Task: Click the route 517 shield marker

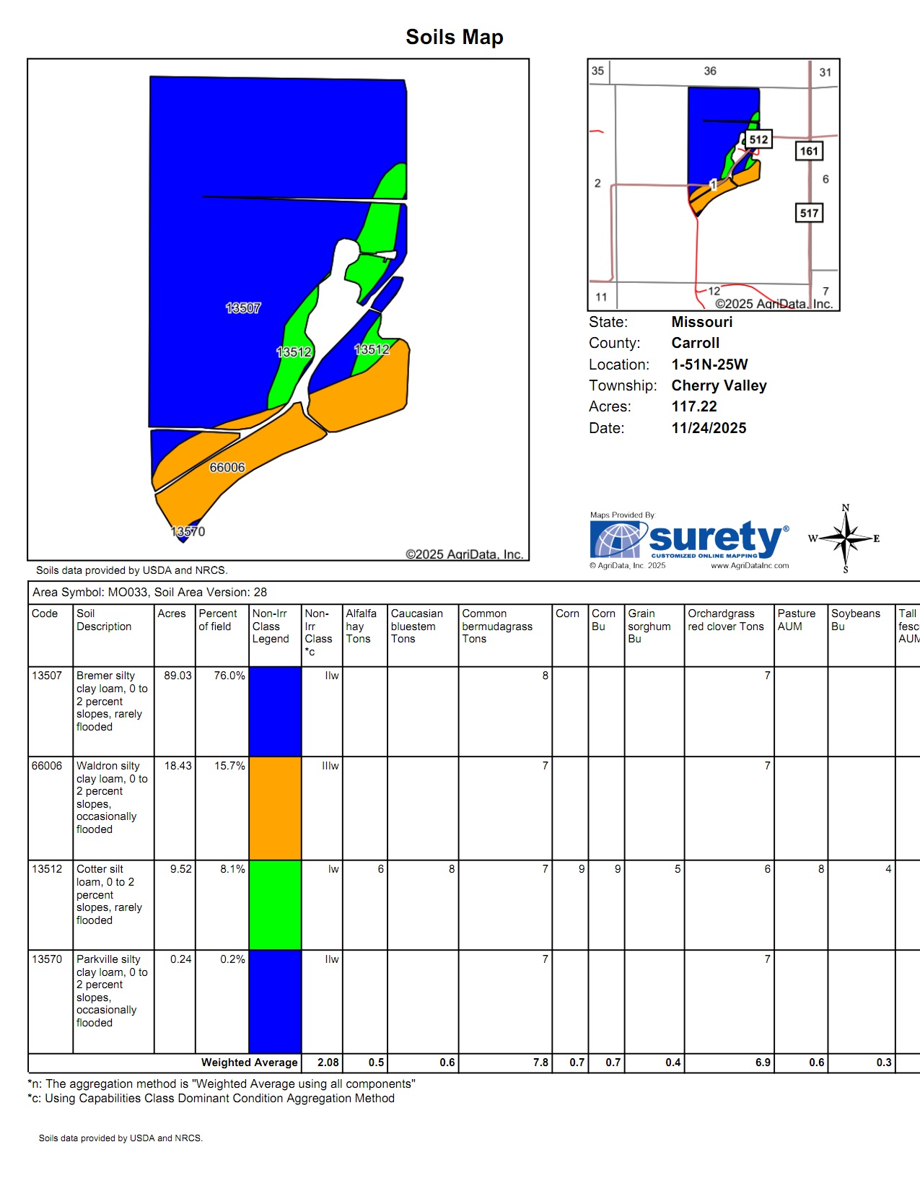Action: [809, 213]
